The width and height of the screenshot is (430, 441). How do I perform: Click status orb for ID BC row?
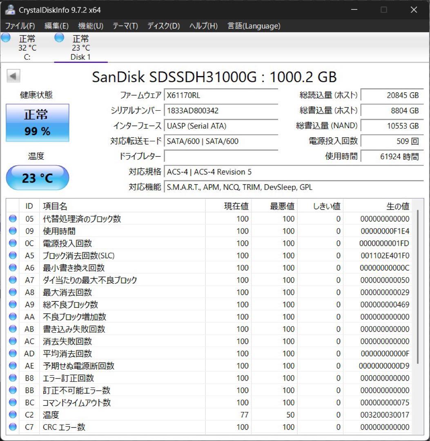coord(13,402)
